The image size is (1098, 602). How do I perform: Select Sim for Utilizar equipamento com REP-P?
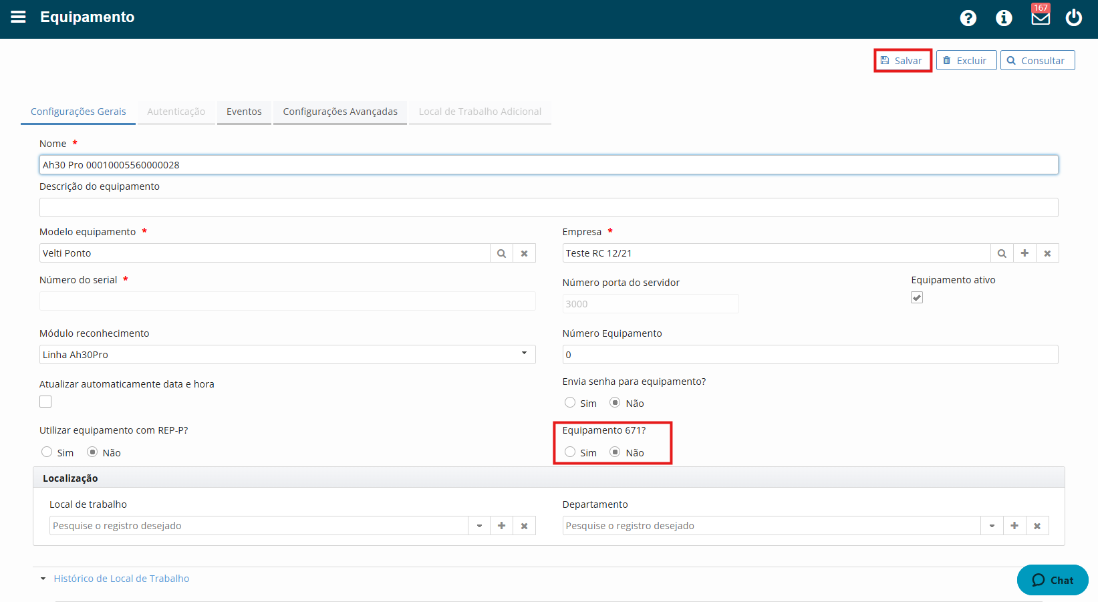pos(47,452)
